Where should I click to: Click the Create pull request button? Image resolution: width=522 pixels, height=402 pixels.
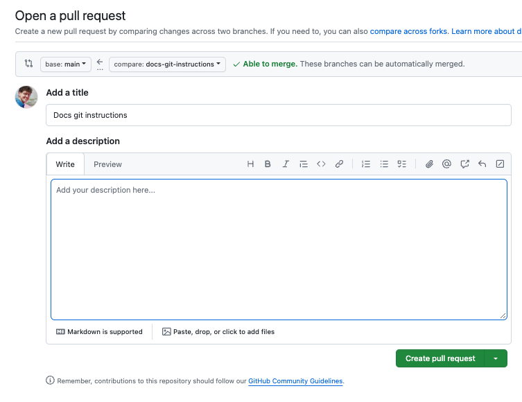point(440,358)
